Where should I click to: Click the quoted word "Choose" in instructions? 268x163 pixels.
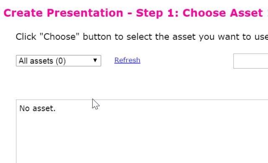tap(59, 37)
